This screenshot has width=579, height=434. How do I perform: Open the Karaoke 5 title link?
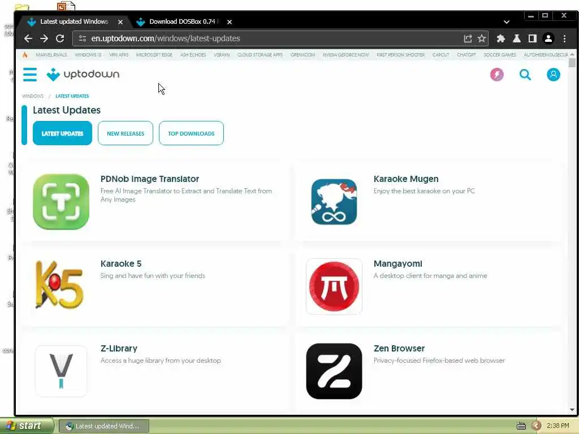[x=121, y=263]
